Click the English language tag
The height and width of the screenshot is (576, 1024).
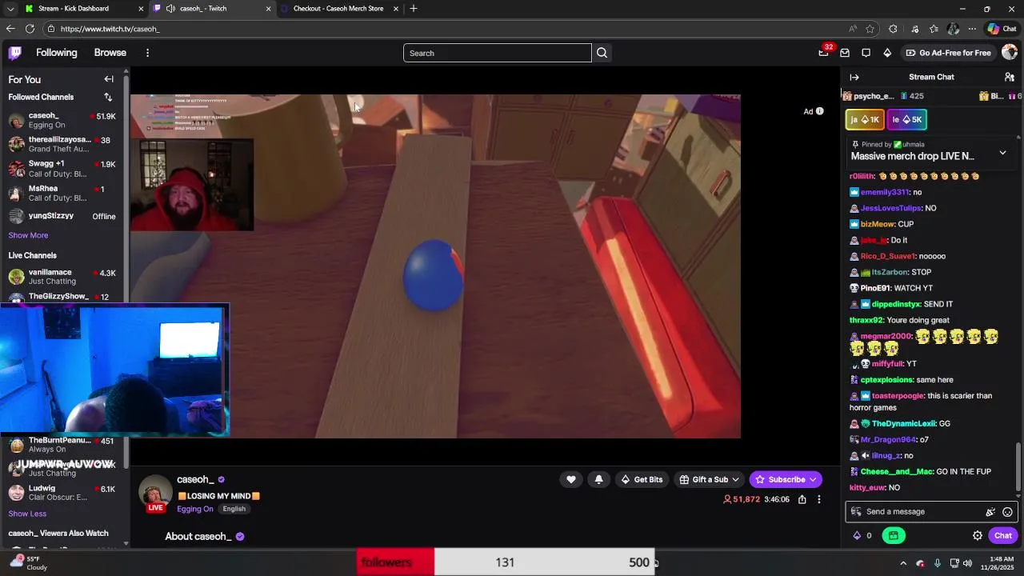[x=234, y=509]
